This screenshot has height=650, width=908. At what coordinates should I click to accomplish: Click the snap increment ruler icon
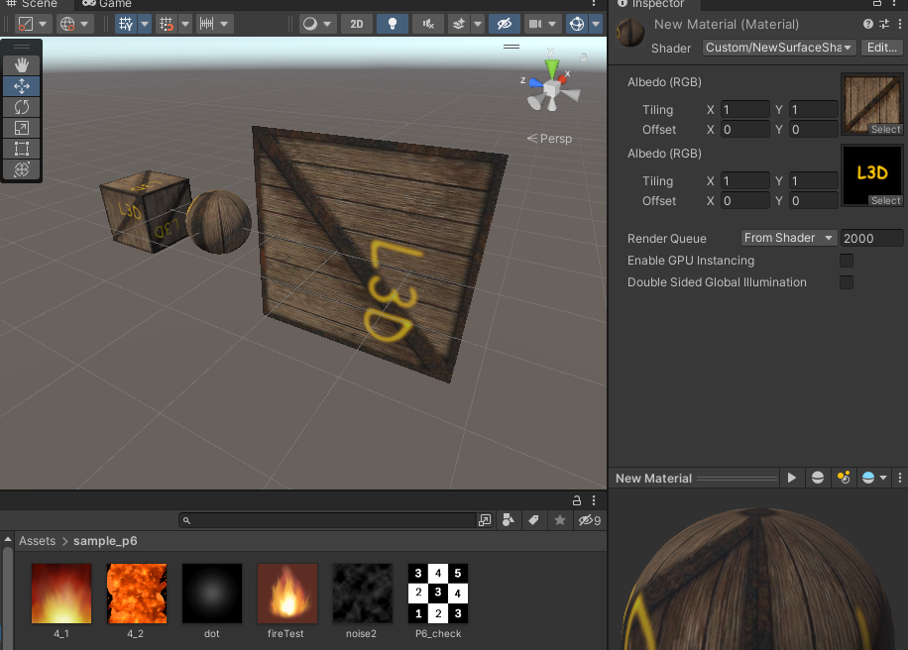coord(207,24)
